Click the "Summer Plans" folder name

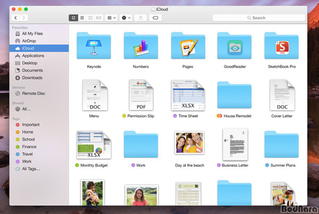[283, 166]
